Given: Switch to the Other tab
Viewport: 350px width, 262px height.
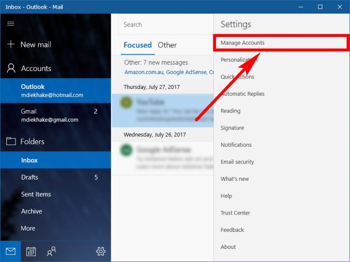Looking at the screenshot, I should coord(167,45).
